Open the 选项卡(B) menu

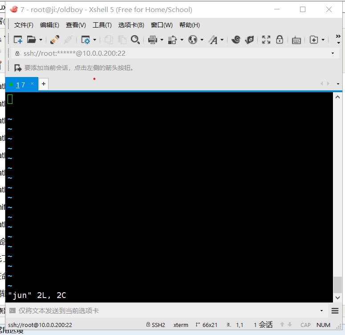tap(131, 25)
